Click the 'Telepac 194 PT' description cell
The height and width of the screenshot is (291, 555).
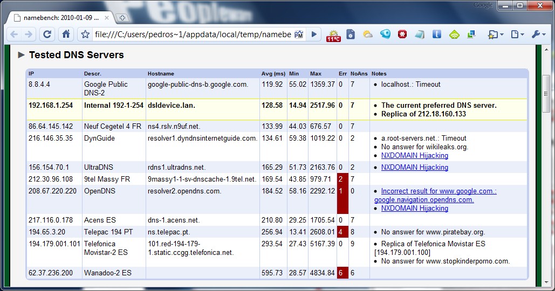[108, 232]
